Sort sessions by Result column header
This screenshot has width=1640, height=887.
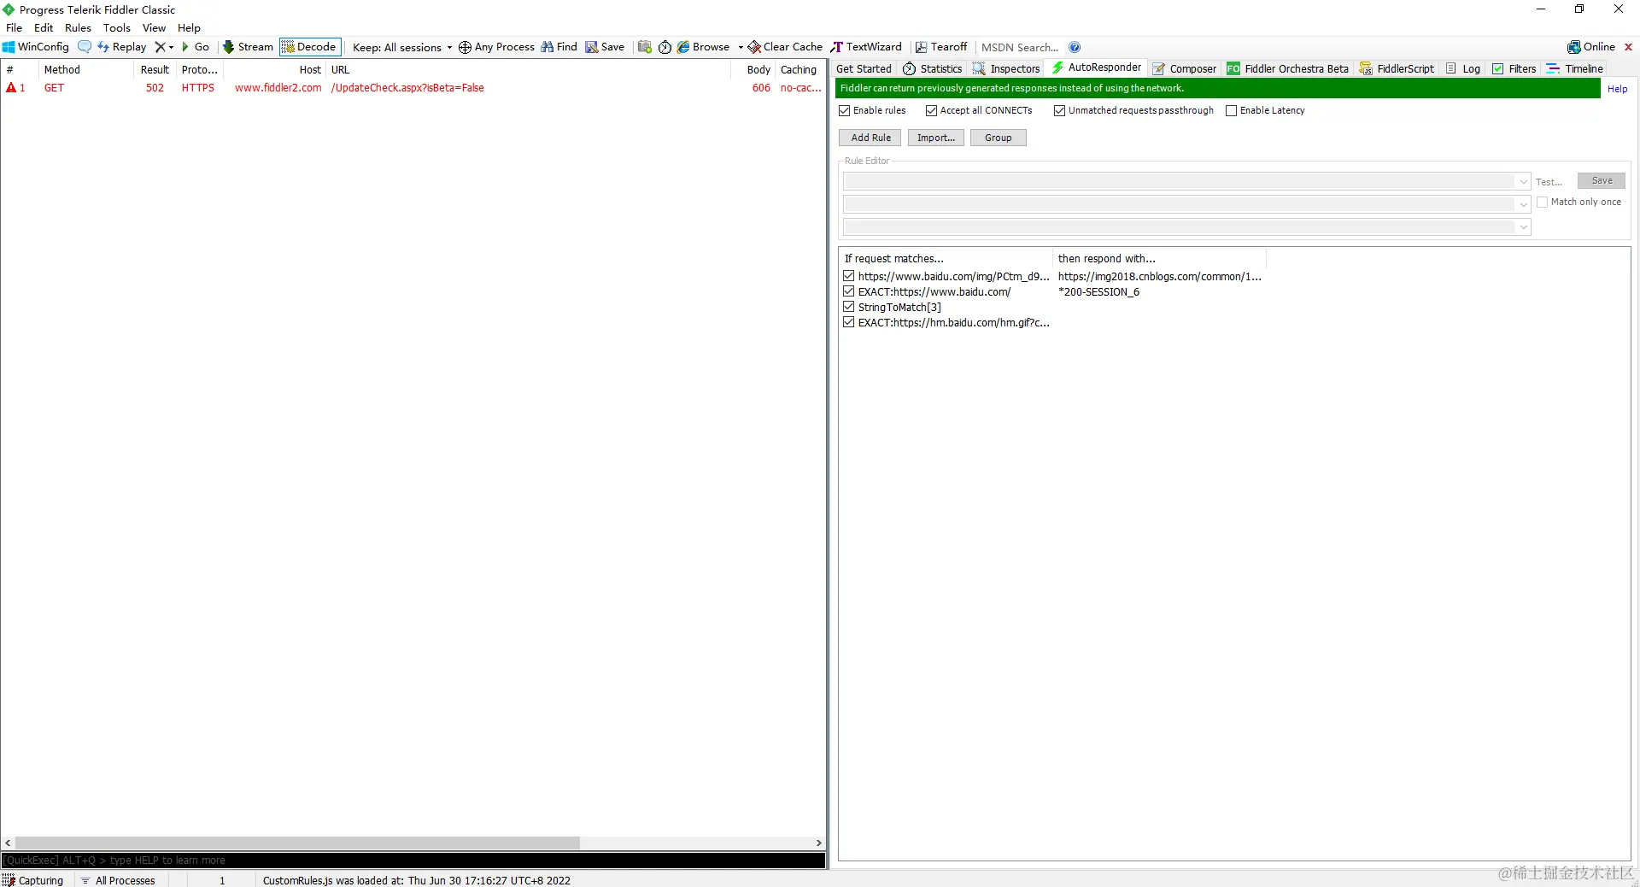pyautogui.click(x=155, y=70)
